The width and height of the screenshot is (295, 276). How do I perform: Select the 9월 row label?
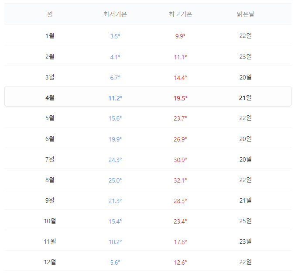[50, 200]
